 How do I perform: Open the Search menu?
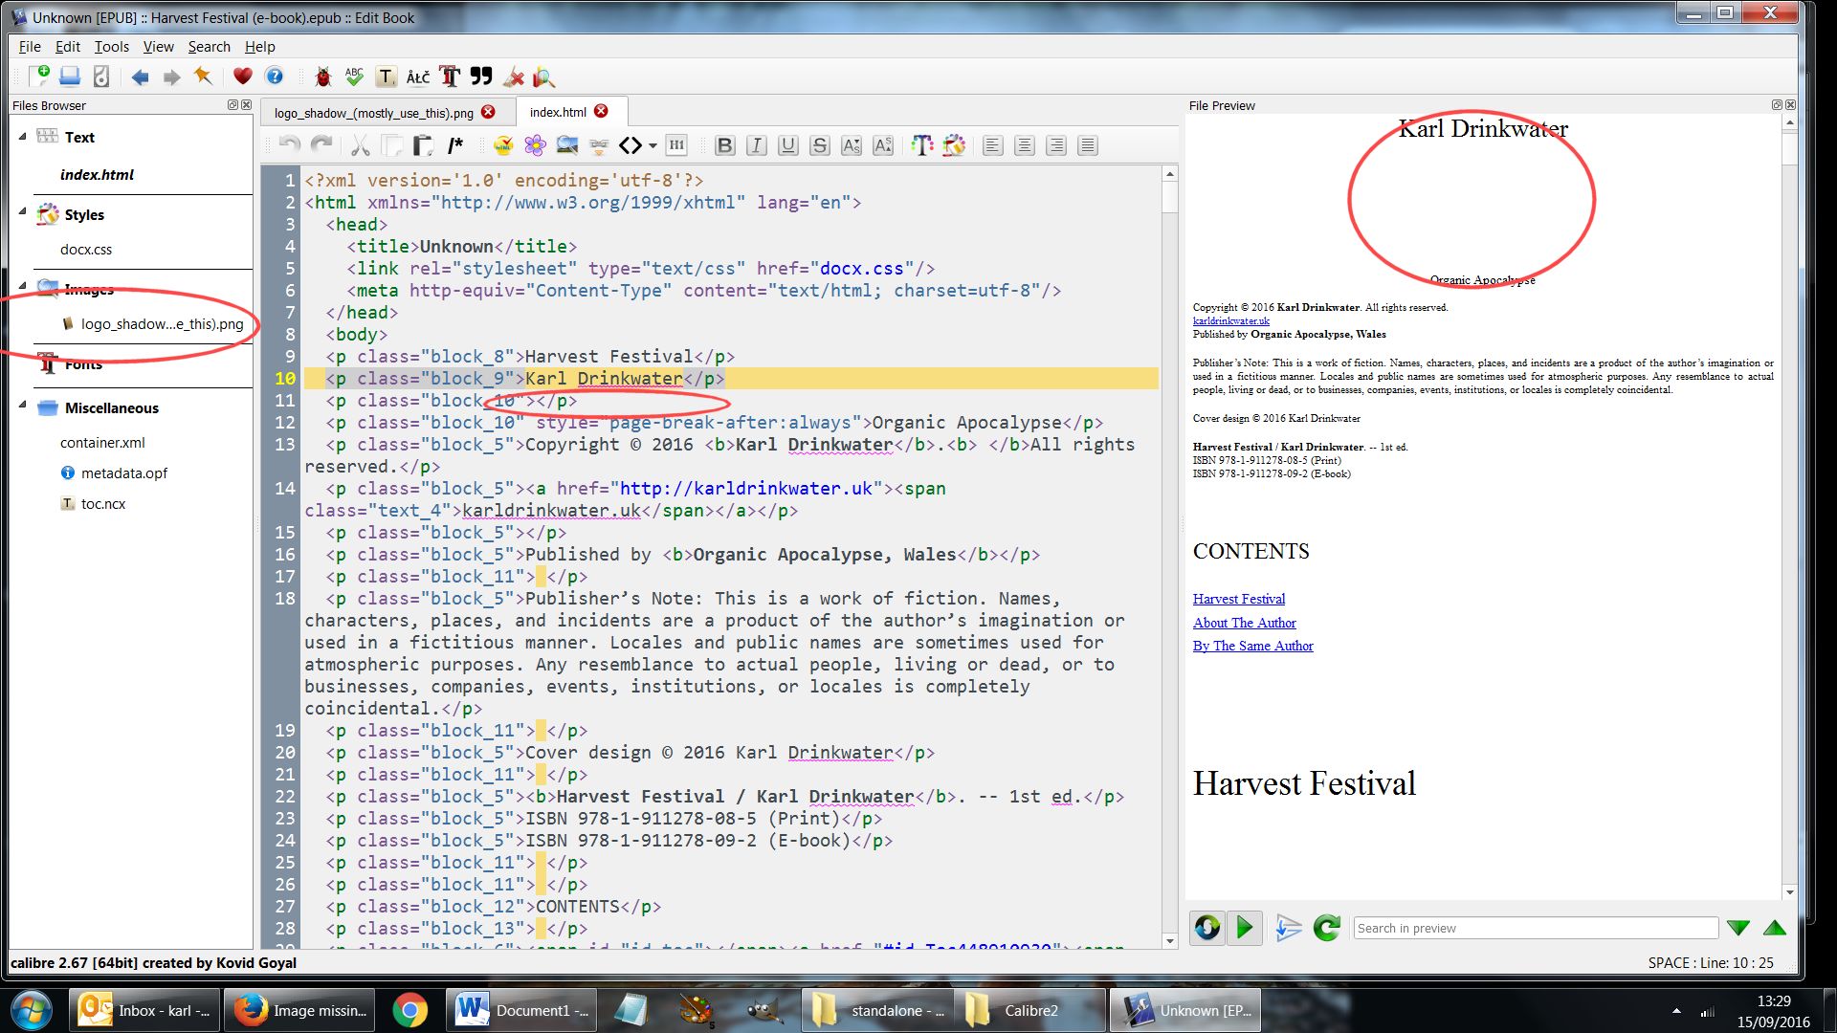(x=209, y=46)
